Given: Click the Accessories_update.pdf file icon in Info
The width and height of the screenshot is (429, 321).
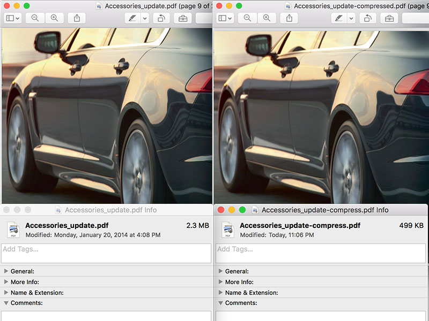Looking at the screenshot, I should coord(13,230).
